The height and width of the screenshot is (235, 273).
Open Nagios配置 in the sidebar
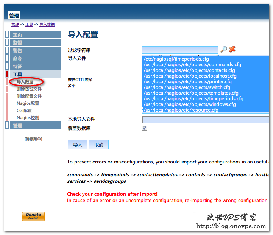(x=28, y=103)
